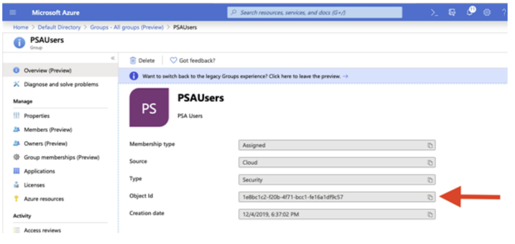Click the Delete group button
The width and height of the screenshot is (515, 244).
tap(142, 60)
